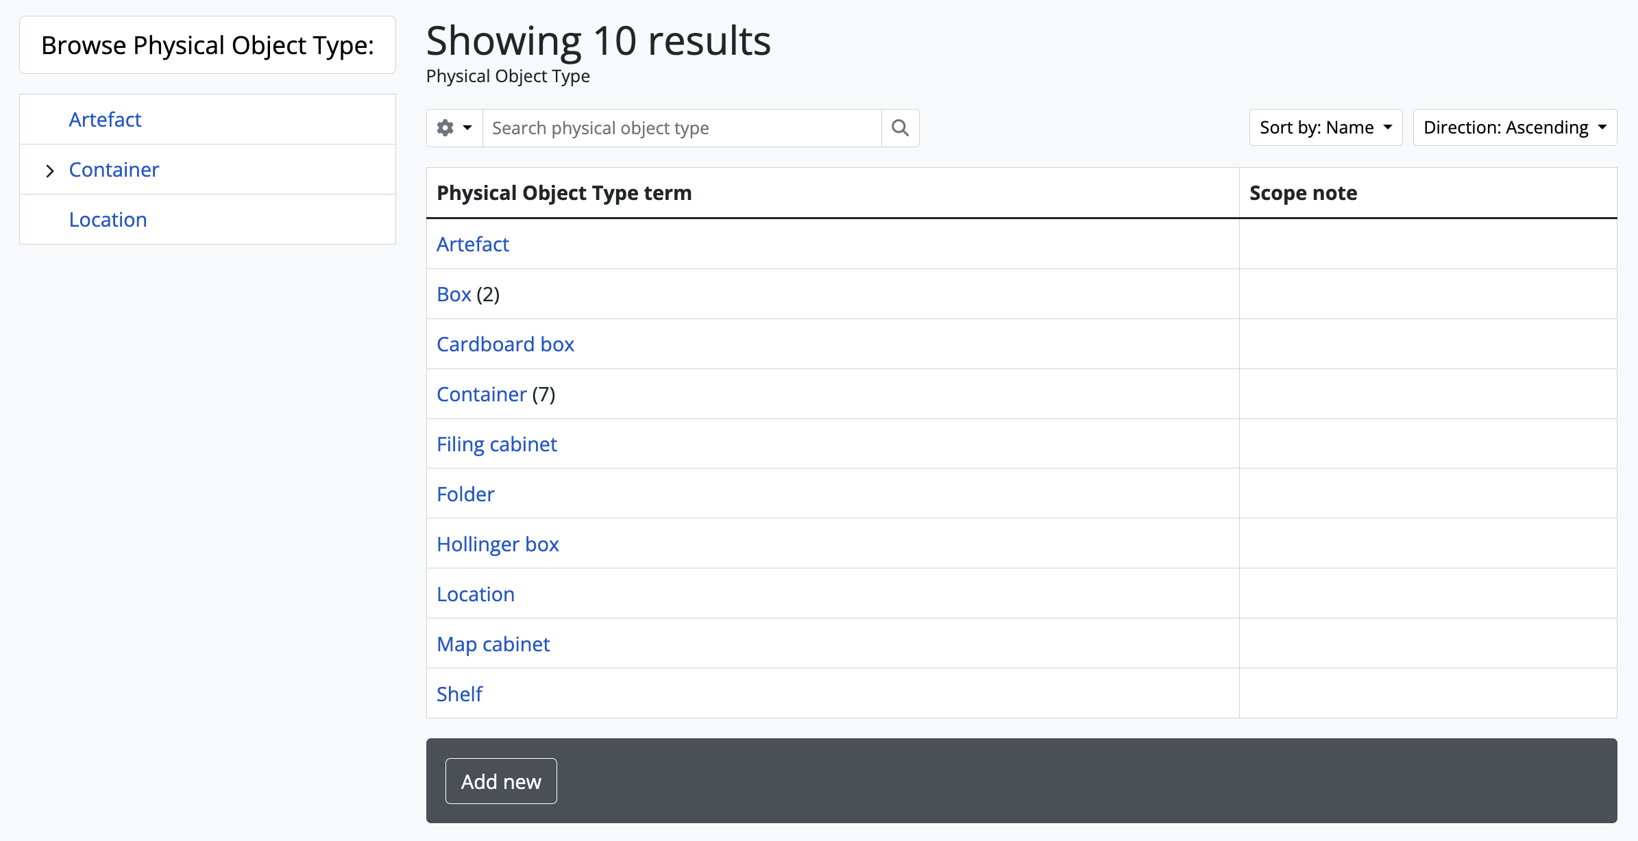The image size is (1638, 841).
Task: Open the Direction Ascending dropdown
Action: [x=1515, y=127]
